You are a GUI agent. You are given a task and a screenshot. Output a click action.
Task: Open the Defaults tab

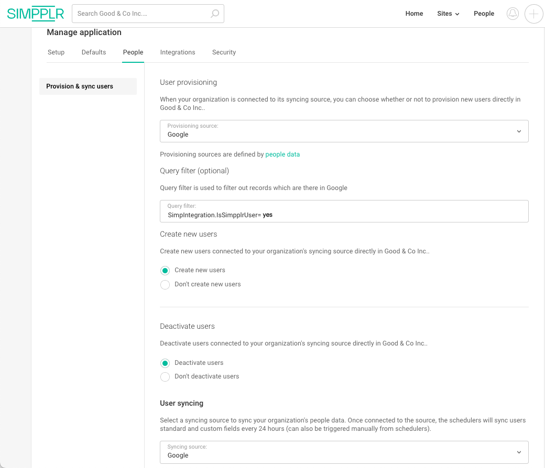pos(94,52)
